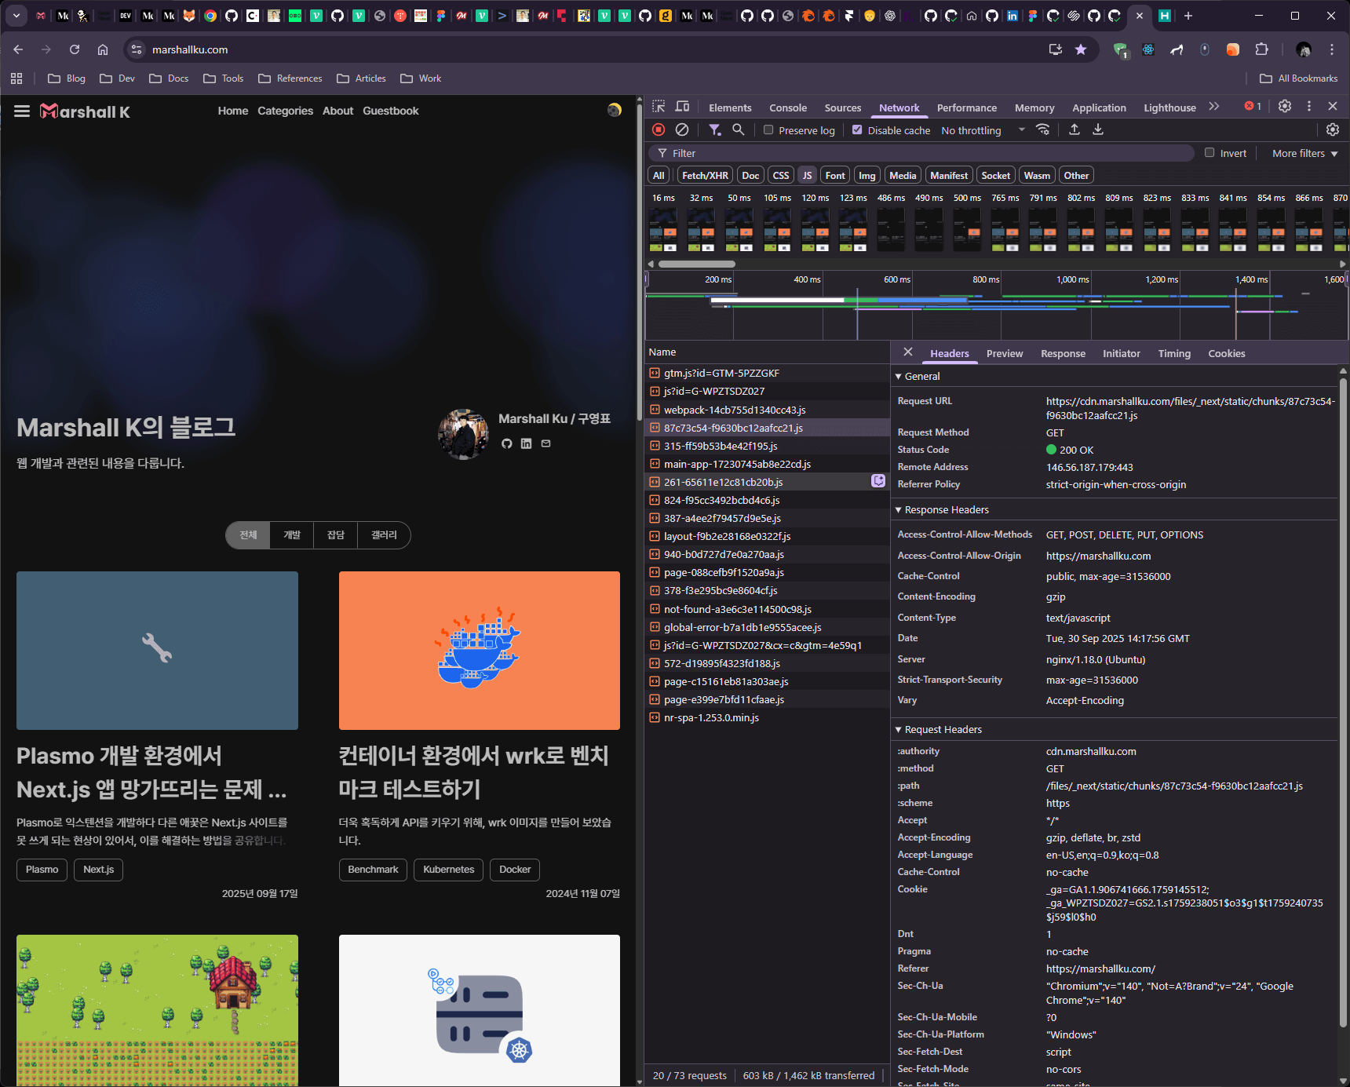Toggle the DevTools device toolbar icon
The height and width of the screenshot is (1087, 1350).
click(x=683, y=107)
